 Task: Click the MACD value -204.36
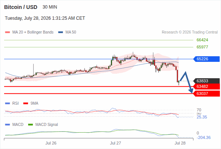pyautogui.click(x=204, y=137)
